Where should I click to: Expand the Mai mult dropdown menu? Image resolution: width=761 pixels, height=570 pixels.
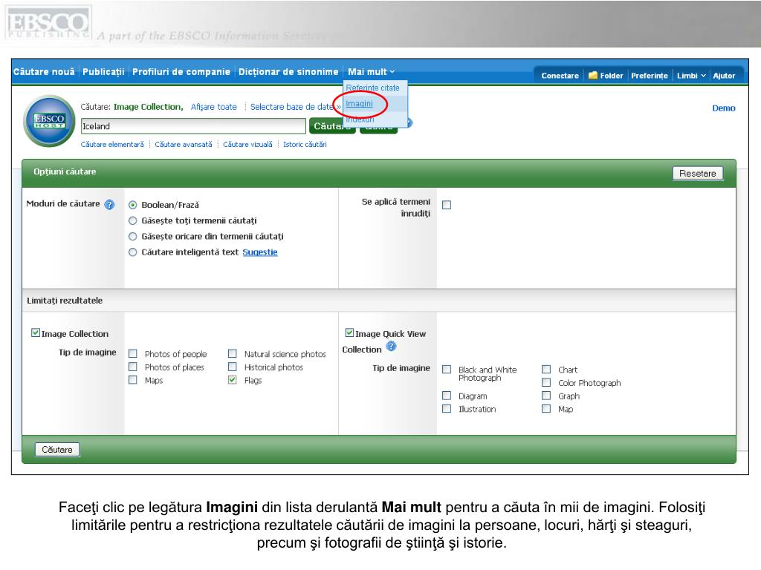point(371,72)
